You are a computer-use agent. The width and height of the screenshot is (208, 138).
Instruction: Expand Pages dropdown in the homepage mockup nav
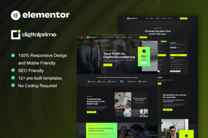coord(130,37)
